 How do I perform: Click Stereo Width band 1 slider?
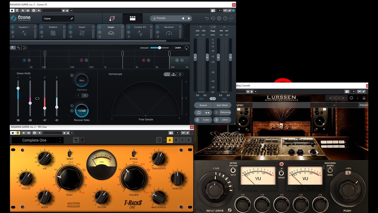[x=18, y=98]
